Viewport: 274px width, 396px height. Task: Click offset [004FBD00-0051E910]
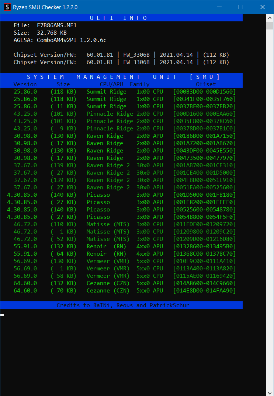[x=205, y=180]
